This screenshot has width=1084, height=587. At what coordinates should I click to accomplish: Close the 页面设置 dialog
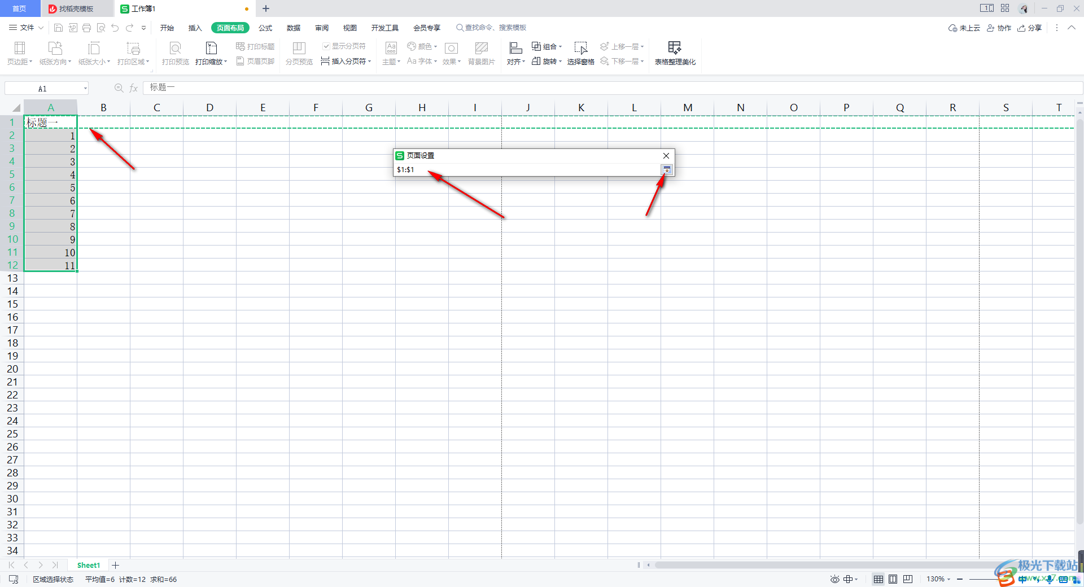[x=666, y=156]
